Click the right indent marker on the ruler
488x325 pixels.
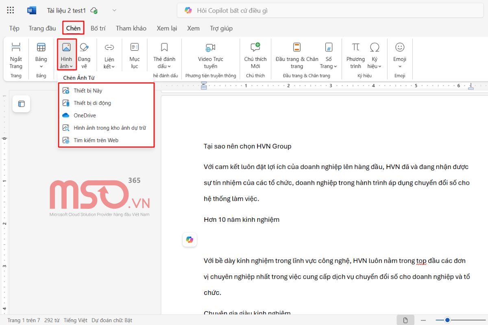tap(471, 87)
